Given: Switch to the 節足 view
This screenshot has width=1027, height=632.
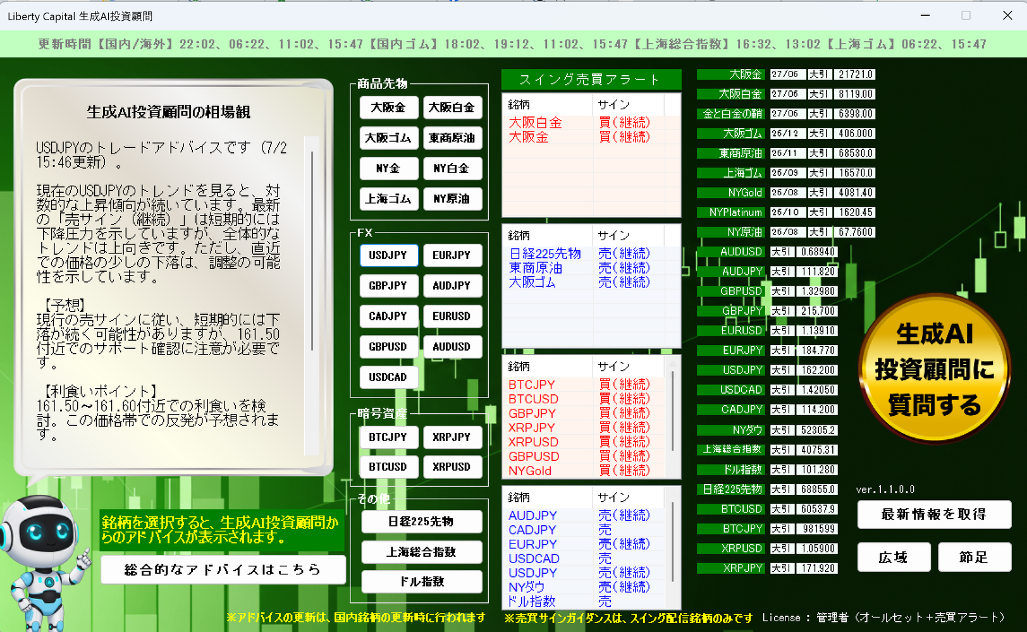Looking at the screenshot, I should pyautogui.click(x=975, y=557).
